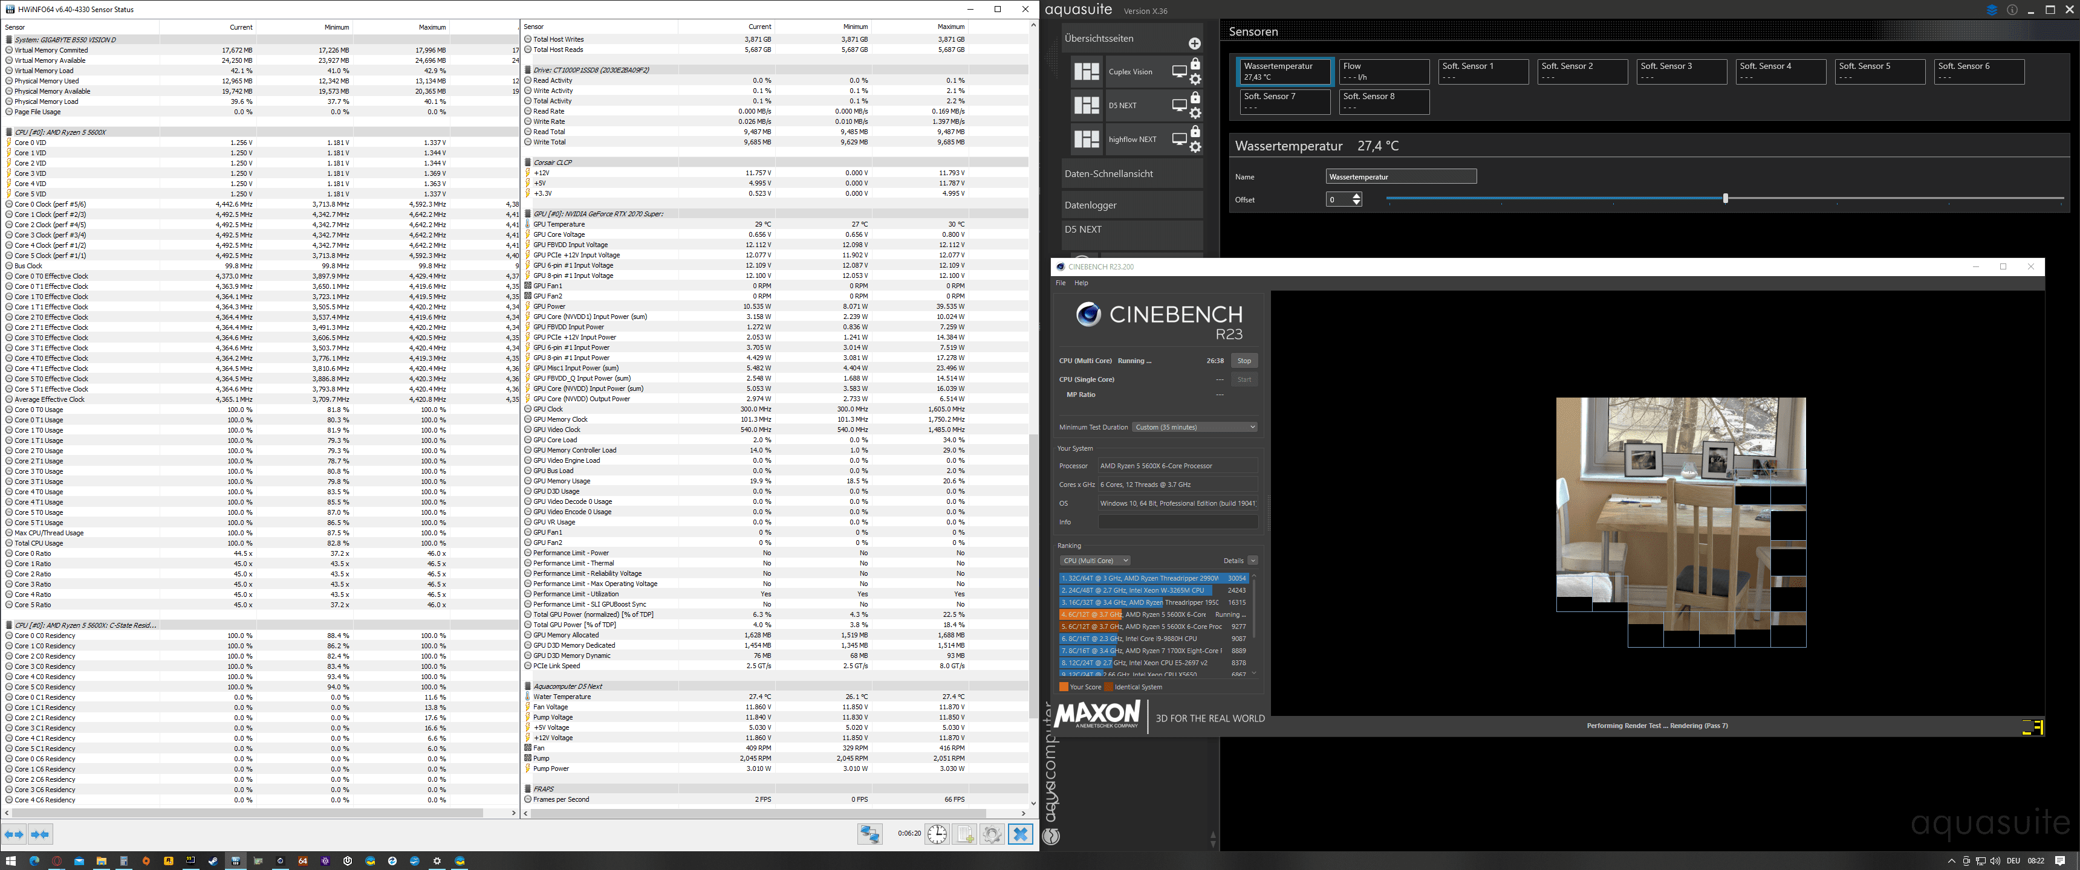
Task: Expand the GPU section in HWiNFO
Action: (x=528, y=213)
